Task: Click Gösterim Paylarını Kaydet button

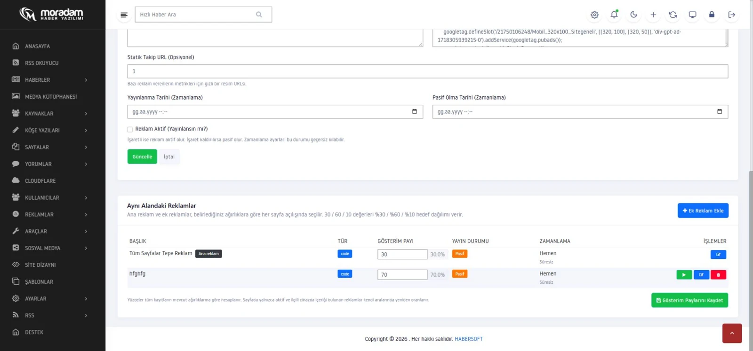Action: [x=689, y=300]
